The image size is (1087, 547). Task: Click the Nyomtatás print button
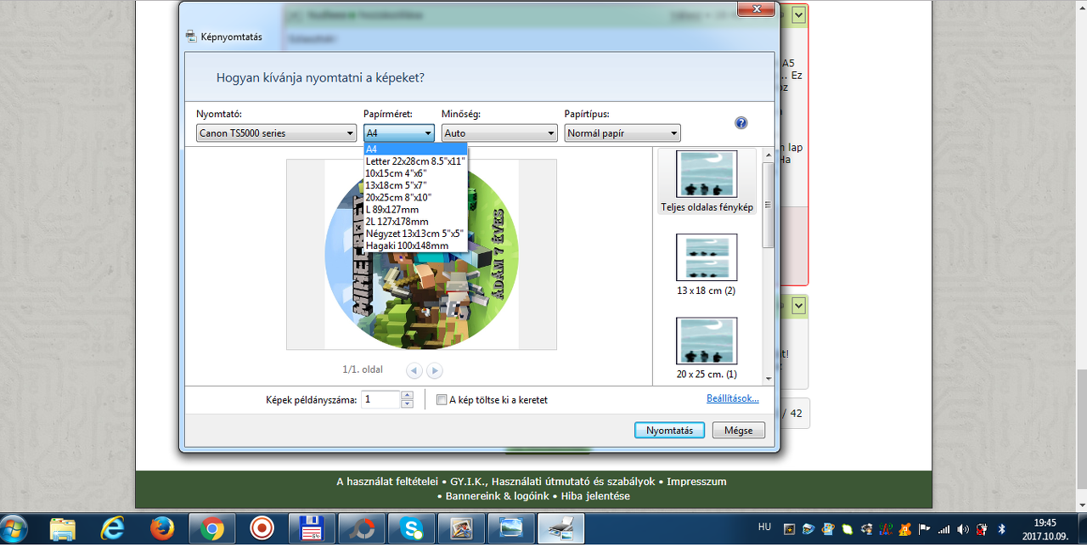[x=669, y=431]
